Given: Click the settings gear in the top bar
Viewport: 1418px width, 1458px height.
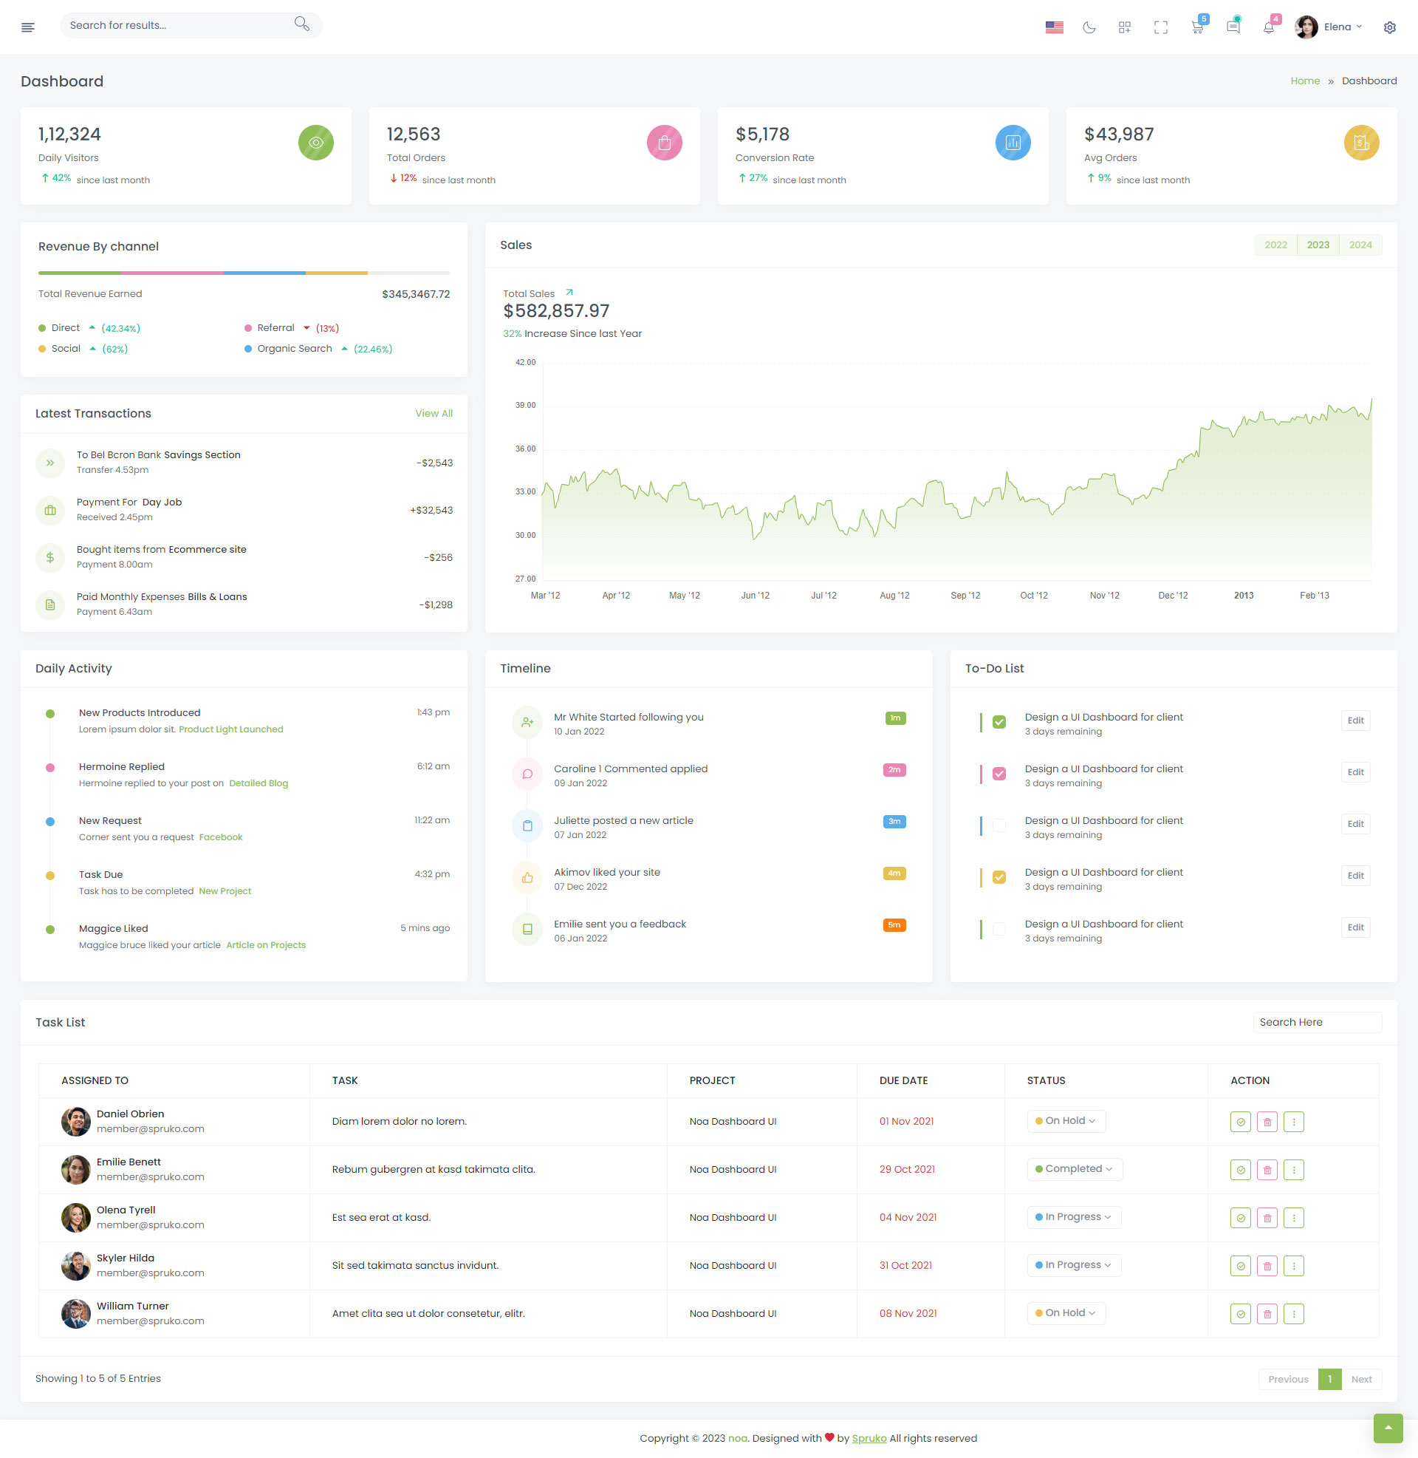Looking at the screenshot, I should (1389, 27).
